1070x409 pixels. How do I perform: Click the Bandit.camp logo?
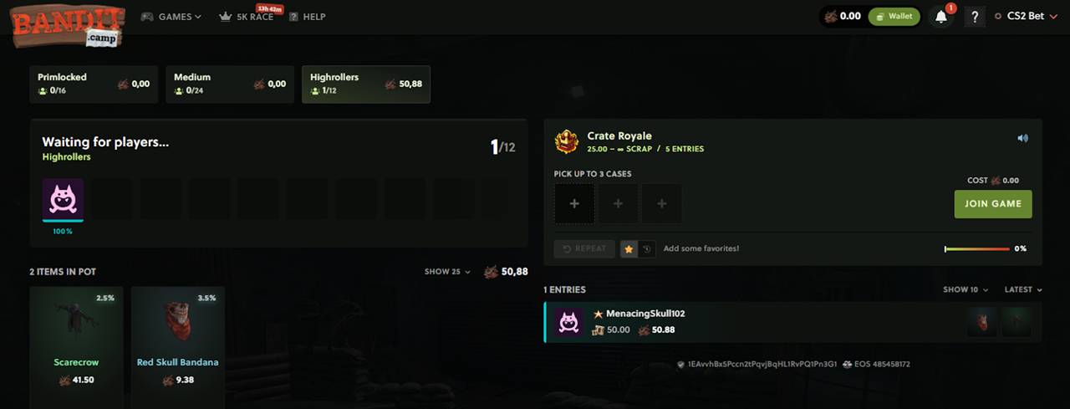coord(68,25)
